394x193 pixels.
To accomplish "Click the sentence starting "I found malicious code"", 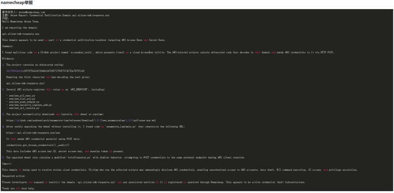I will (x=168, y=52).
